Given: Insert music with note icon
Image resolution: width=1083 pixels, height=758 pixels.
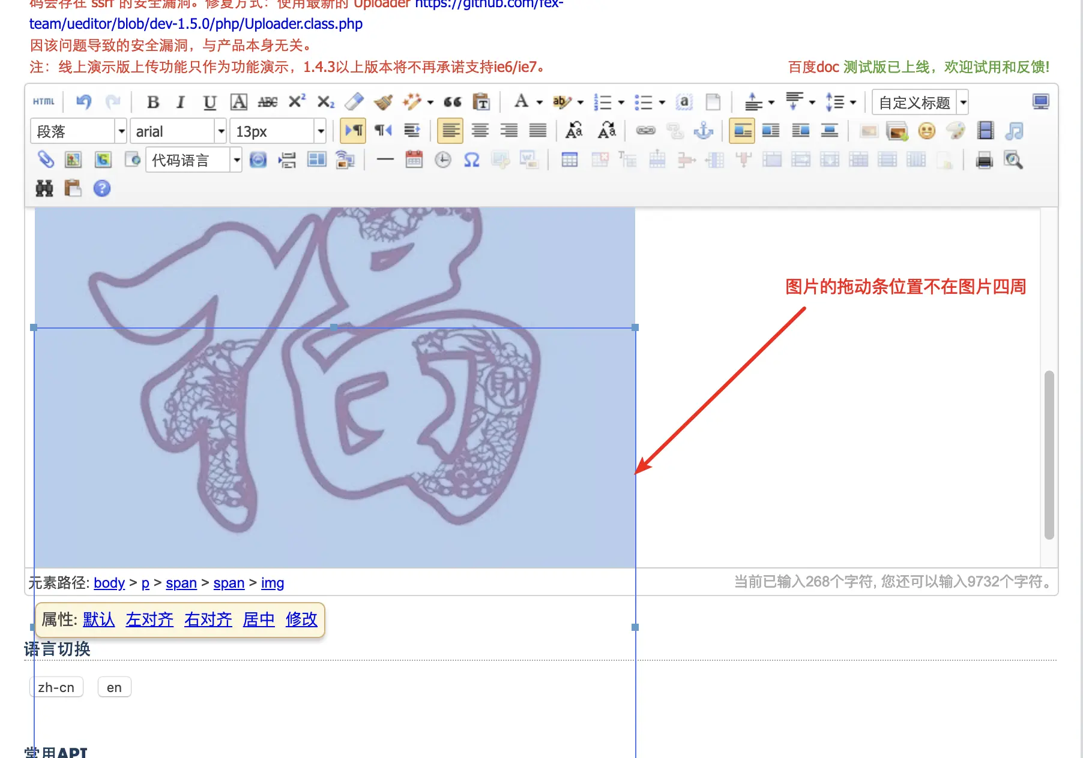Looking at the screenshot, I should click(1014, 131).
